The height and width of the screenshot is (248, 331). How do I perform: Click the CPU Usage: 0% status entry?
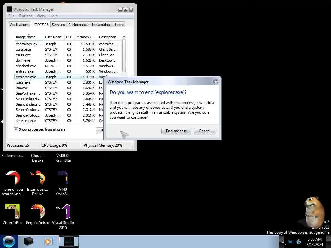54,145
